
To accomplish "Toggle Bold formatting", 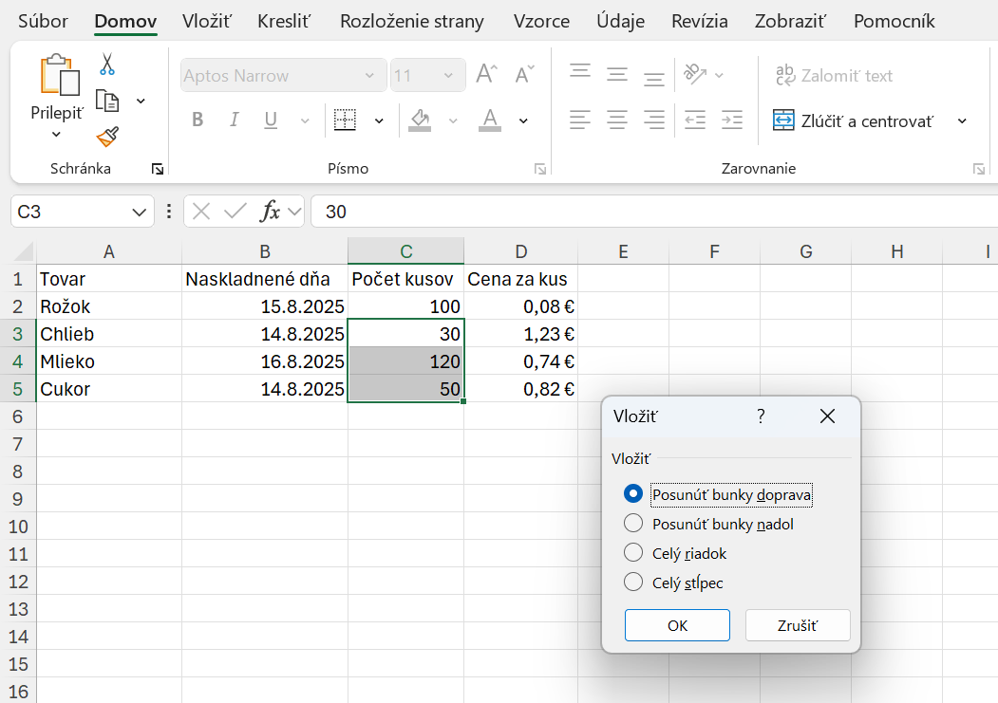I will (198, 120).
